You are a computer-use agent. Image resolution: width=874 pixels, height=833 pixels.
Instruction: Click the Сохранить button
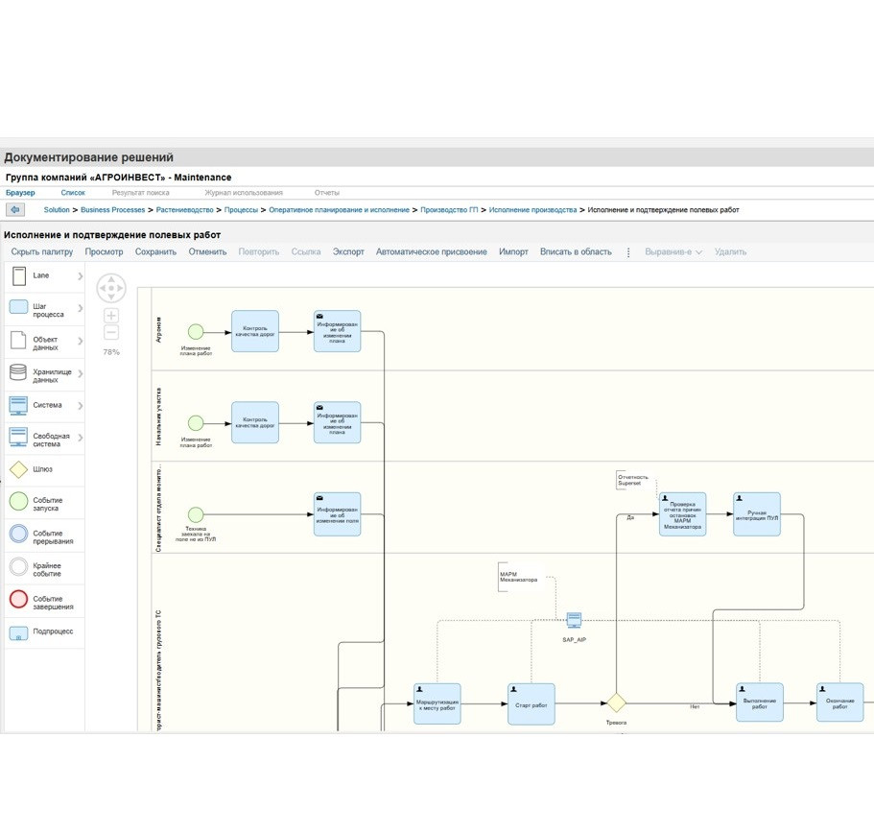(155, 252)
